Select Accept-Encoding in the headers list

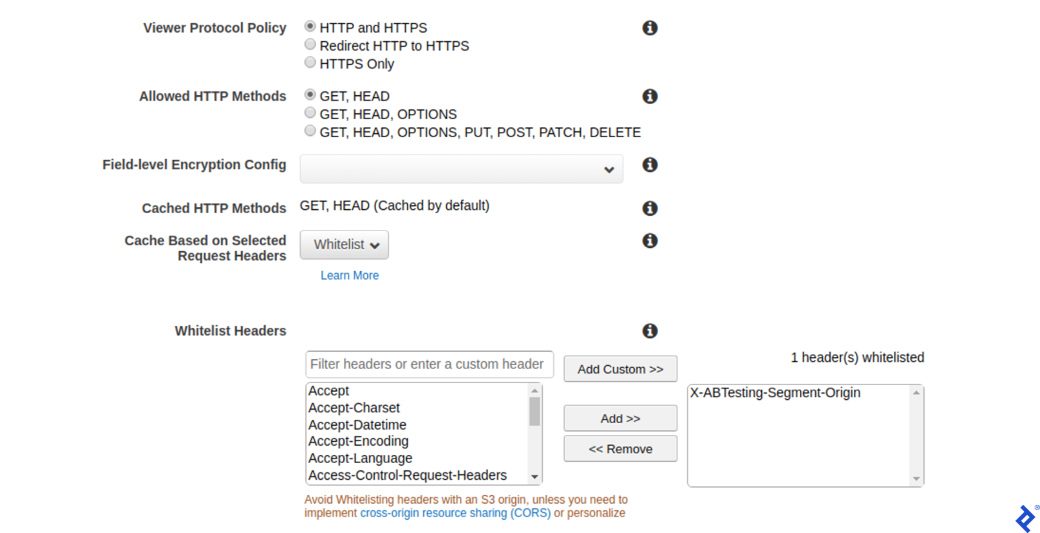click(358, 441)
